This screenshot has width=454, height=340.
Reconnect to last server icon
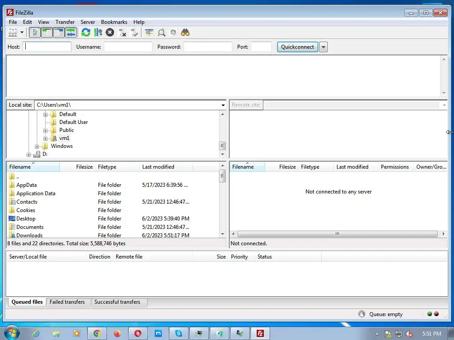click(x=134, y=32)
